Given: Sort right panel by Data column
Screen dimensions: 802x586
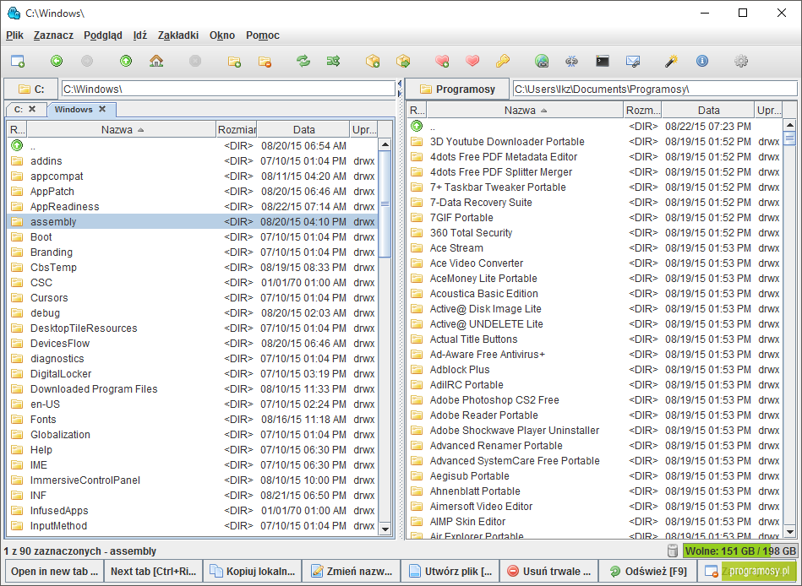Looking at the screenshot, I should pyautogui.click(x=708, y=110).
